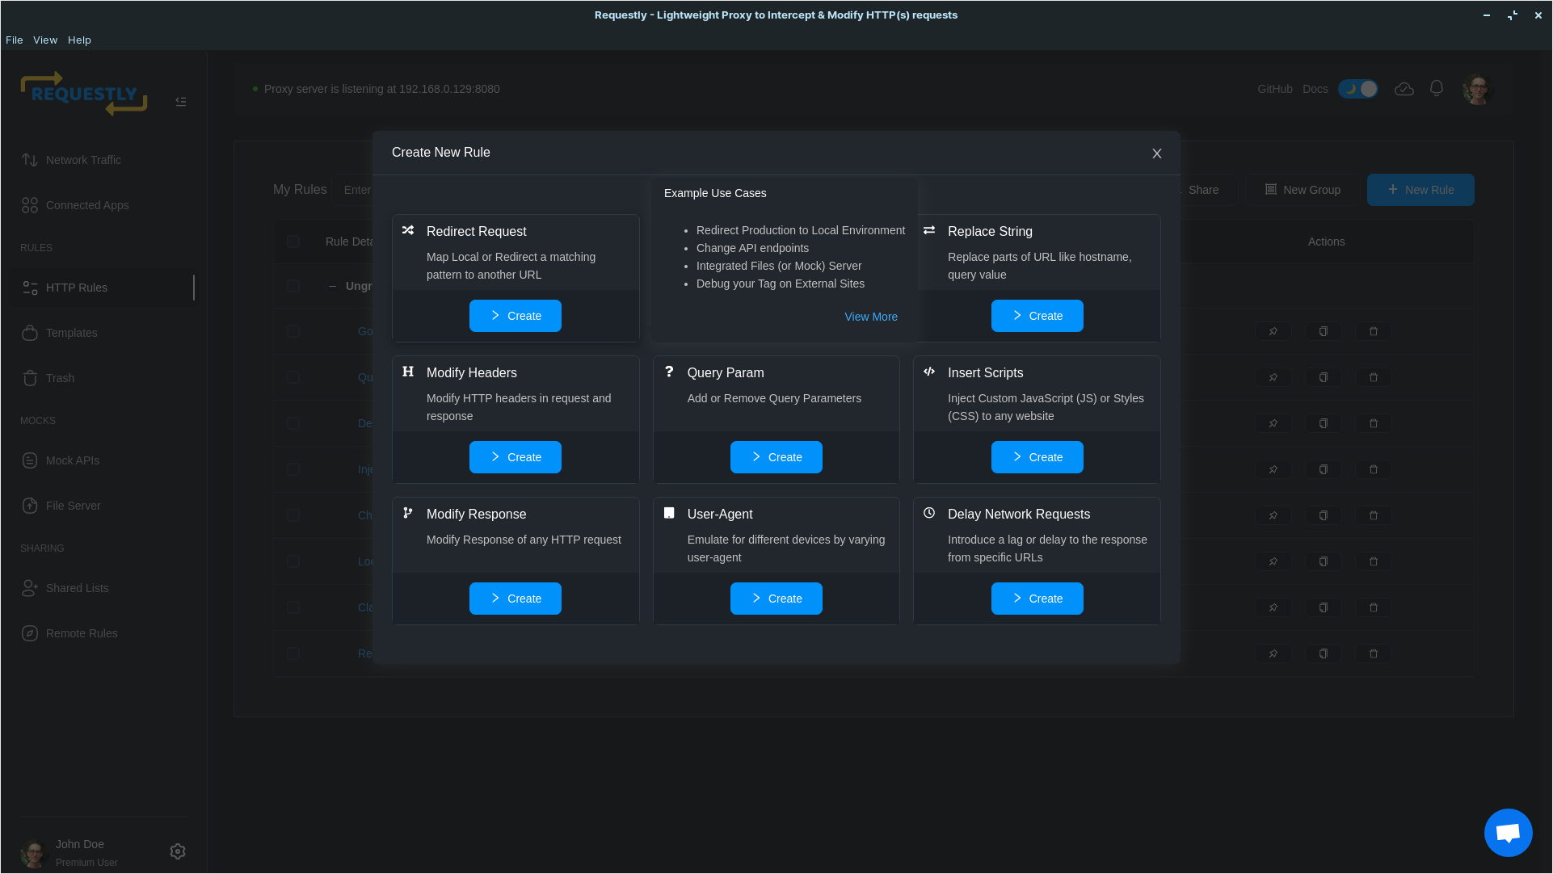The height and width of the screenshot is (874, 1553).
Task: Toggle checkbox of the rule starting 'De'
Action: pos(293,423)
